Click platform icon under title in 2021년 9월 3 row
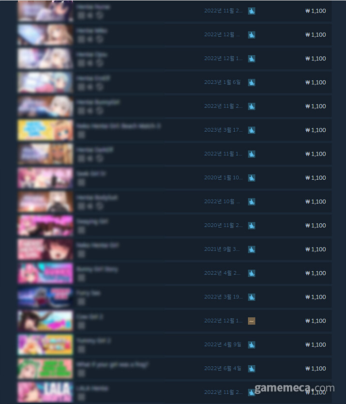Screen dimensions: 346x404 click(x=81, y=254)
